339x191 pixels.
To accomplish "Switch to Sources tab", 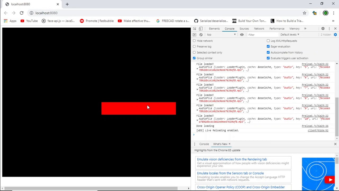I will point(244,29).
